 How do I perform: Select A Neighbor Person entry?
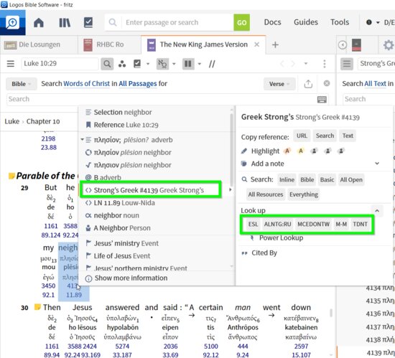point(122,228)
